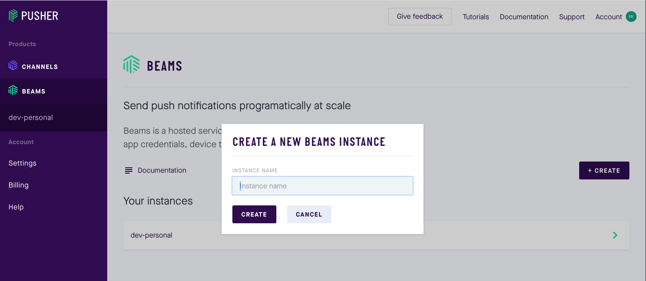
Task: Open the FE account avatar
Action: click(x=631, y=17)
